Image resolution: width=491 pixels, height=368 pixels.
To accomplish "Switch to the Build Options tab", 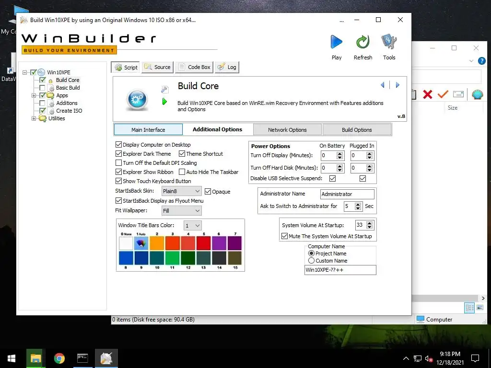I will click(x=357, y=129).
